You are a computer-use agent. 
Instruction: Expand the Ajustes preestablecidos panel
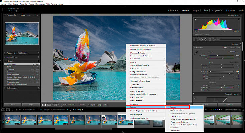pos(5,53)
